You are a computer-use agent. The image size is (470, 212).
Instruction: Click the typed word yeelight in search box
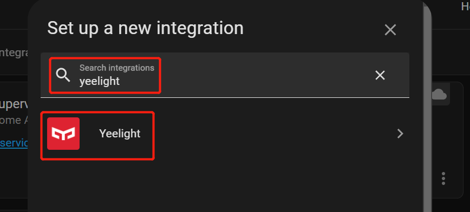tap(100, 81)
